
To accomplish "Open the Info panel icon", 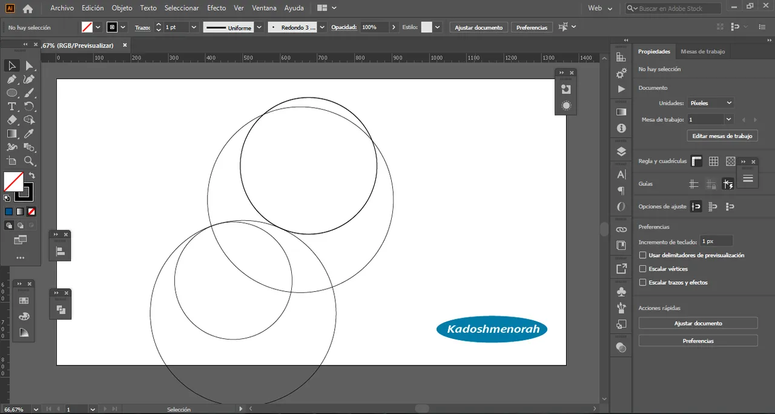I will [621, 128].
